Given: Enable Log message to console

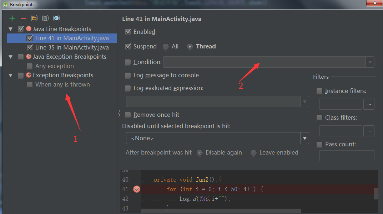Looking at the screenshot, I should 128,75.
